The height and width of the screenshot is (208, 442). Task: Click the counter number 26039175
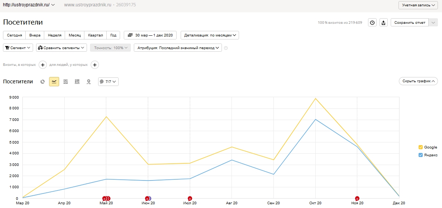[x=126, y=5]
